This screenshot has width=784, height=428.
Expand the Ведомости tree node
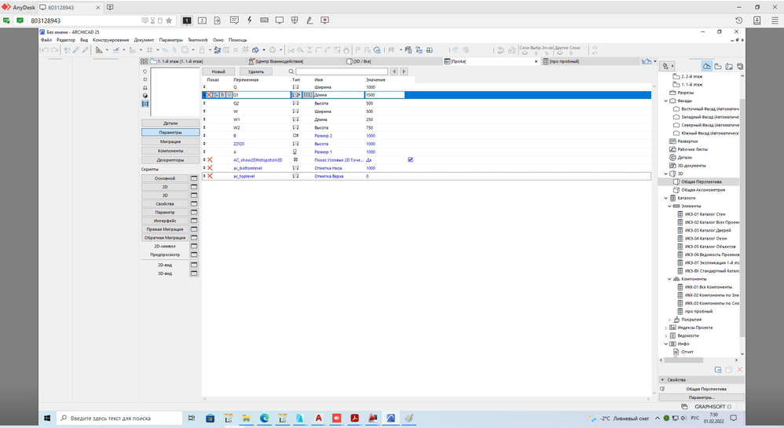[666, 335]
